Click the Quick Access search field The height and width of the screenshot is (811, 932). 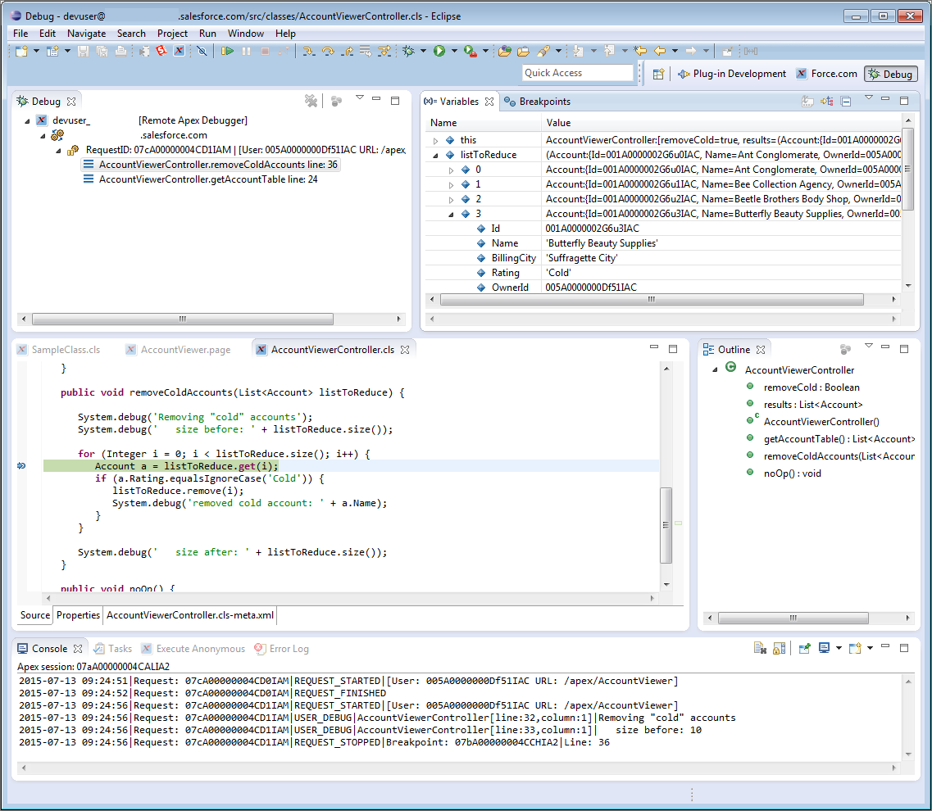[x=578, y=73]
